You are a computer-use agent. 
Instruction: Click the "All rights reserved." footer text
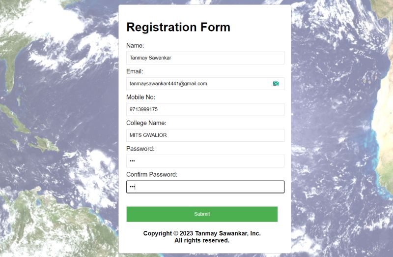point(202,240)
